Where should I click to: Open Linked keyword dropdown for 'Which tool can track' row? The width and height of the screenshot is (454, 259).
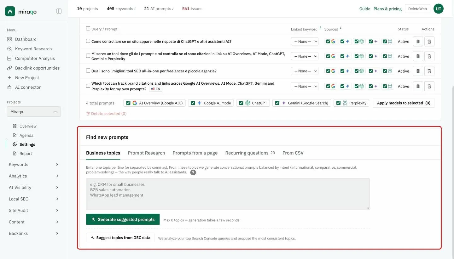(305, 86)
